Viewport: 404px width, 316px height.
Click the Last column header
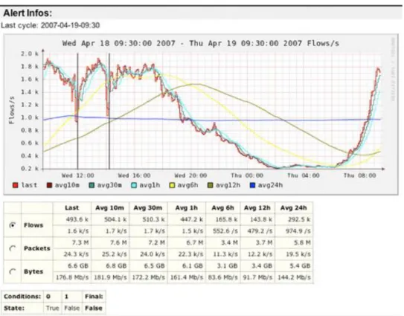coord(72,208)
